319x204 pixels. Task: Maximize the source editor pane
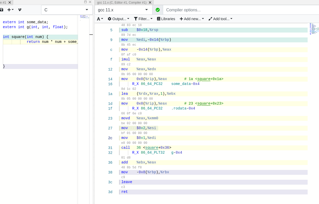pos(85,2)
